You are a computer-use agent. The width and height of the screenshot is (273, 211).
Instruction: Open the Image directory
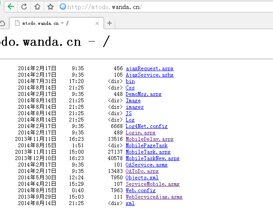(x=133, y=101)
